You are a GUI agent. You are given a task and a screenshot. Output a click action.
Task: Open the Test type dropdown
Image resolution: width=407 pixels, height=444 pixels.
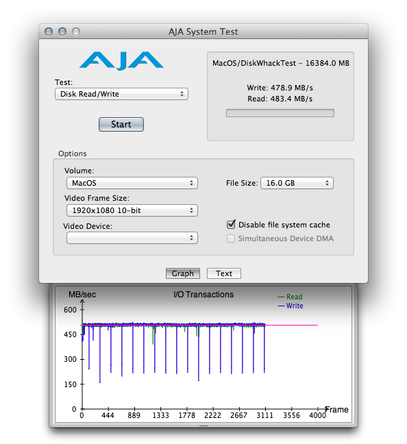[x=121, y=94]
